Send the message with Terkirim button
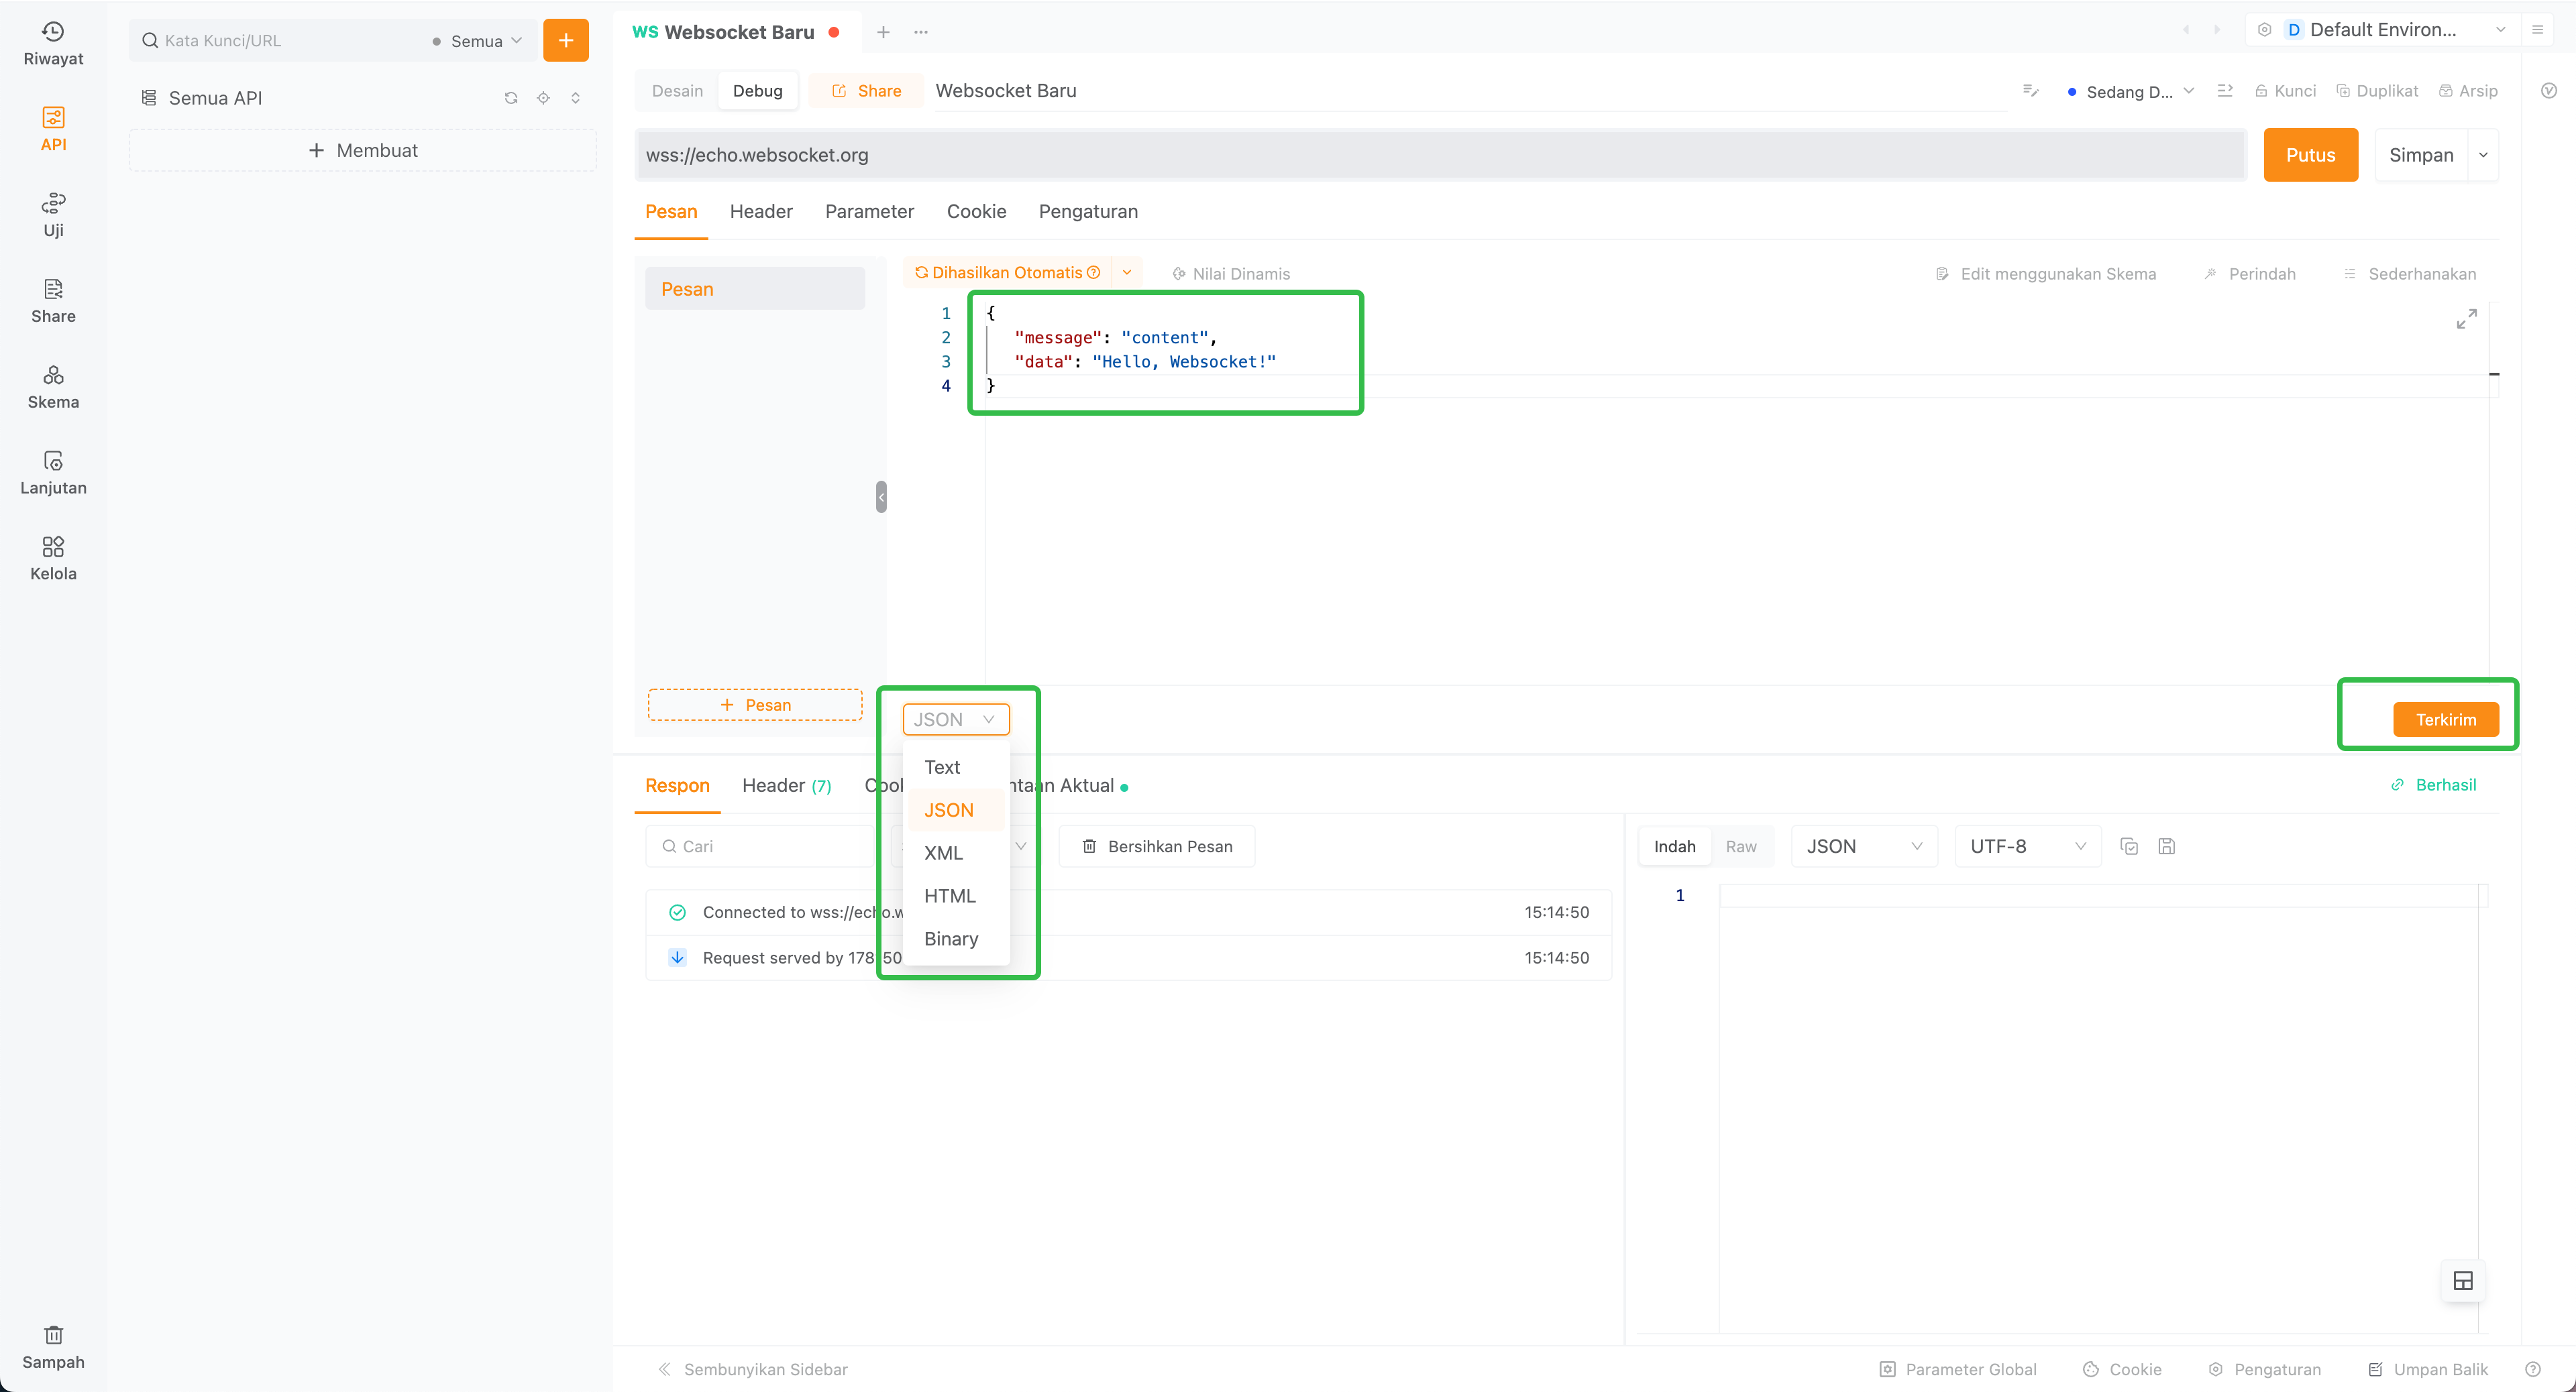This screenshot has width=2576, height=1392. click(2445, 719)
